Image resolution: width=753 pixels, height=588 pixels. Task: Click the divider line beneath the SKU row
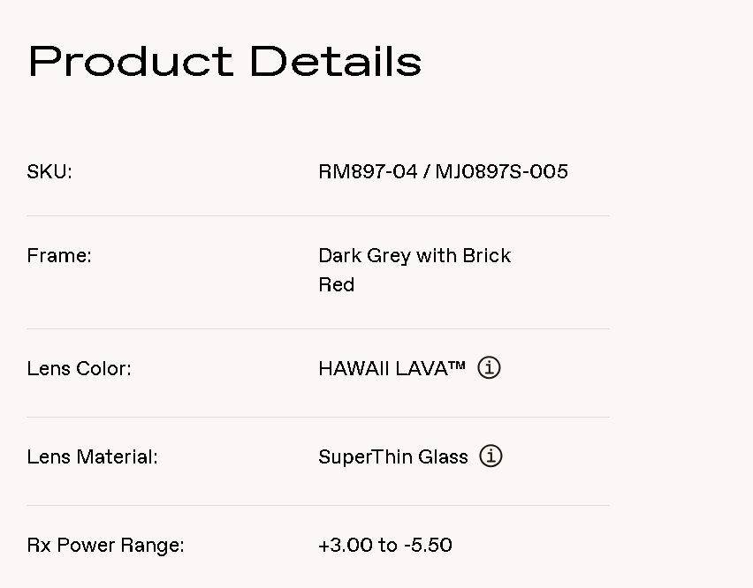click(x=318, y=215)
